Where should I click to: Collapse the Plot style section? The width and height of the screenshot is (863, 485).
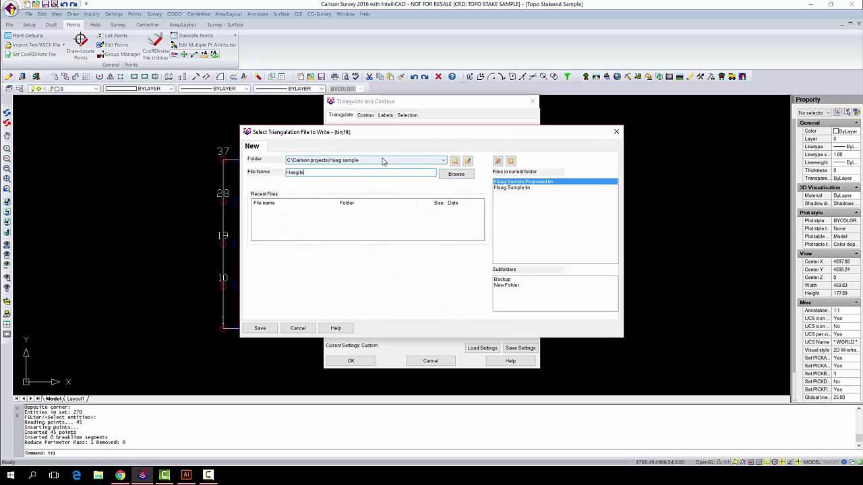point(856,212)
